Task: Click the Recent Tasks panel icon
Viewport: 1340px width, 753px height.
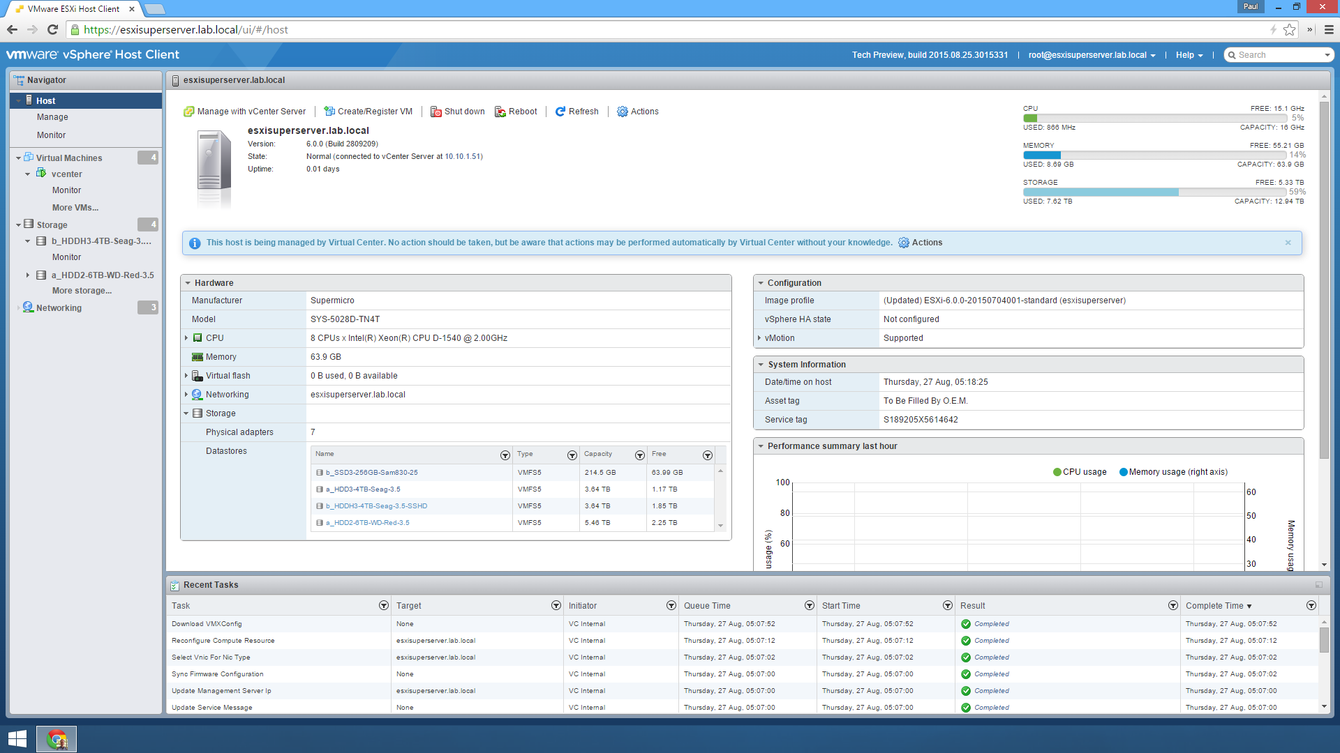Action: click(174, 585)
